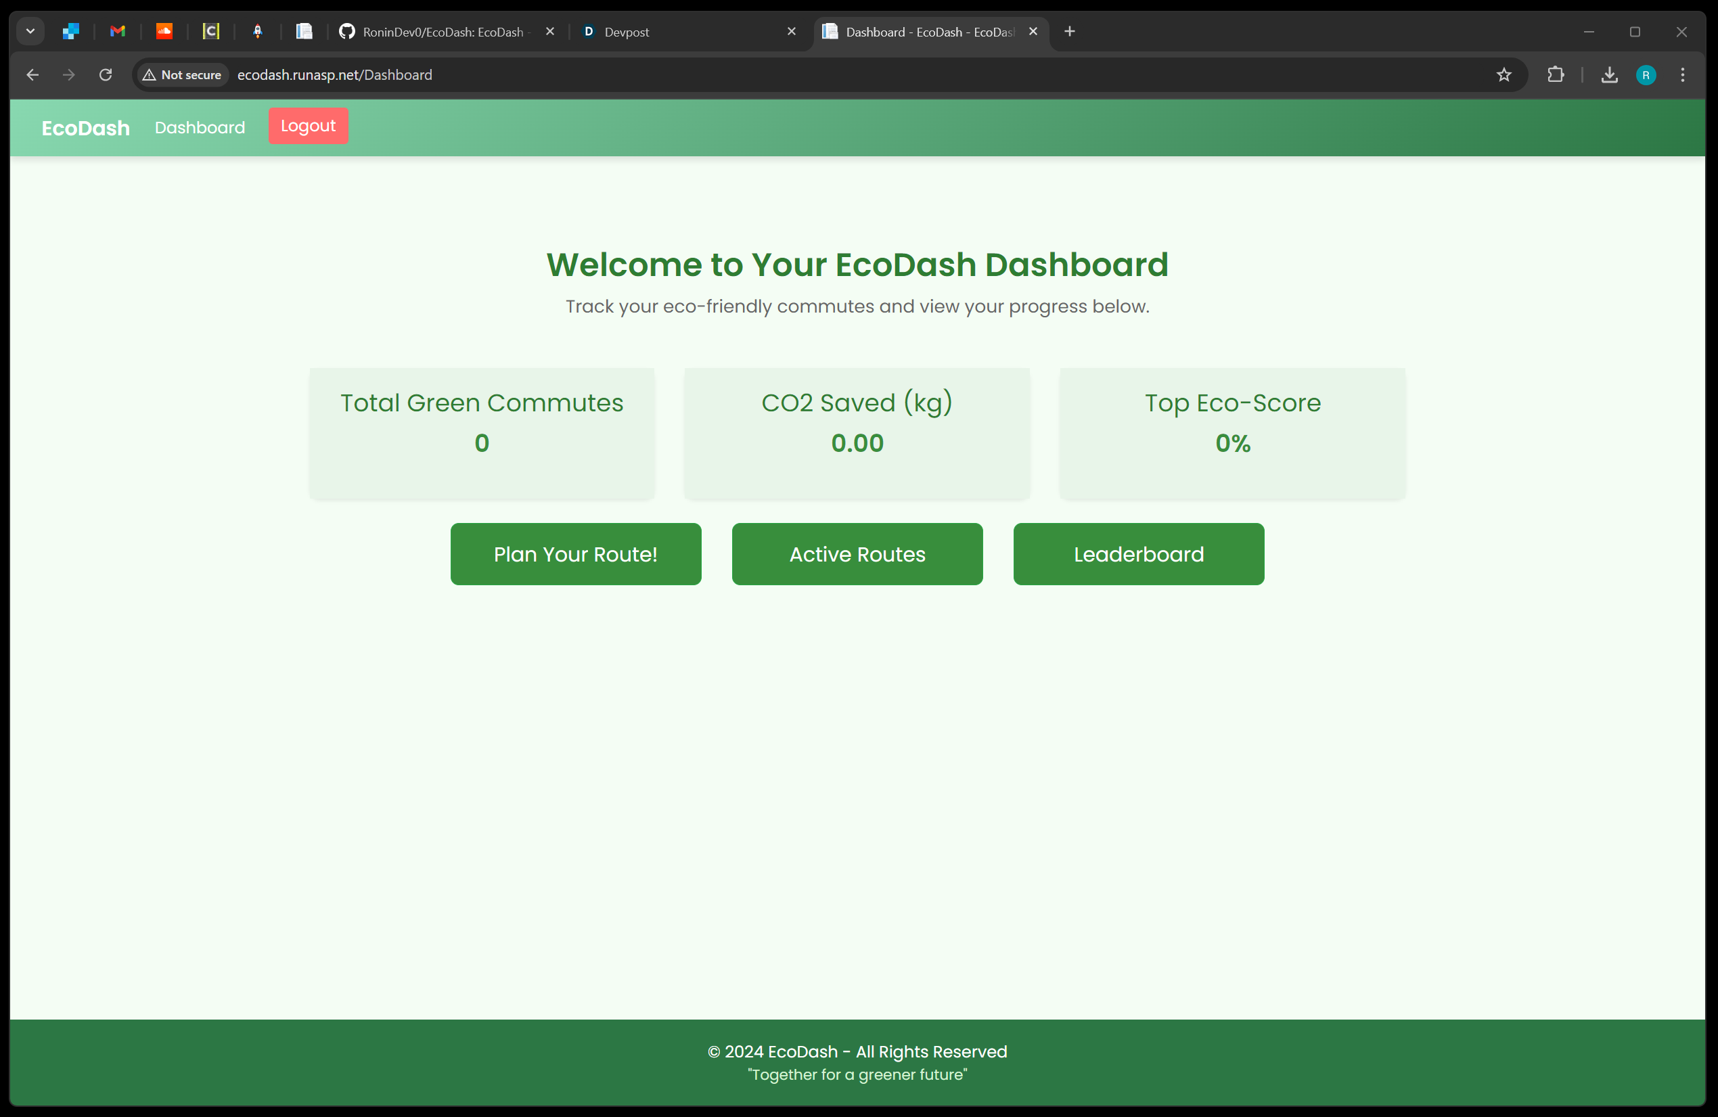This screenshot has height=1117, width=1718.
Task: Reload the page with refresh icon
Action: [x=106, y=75]
